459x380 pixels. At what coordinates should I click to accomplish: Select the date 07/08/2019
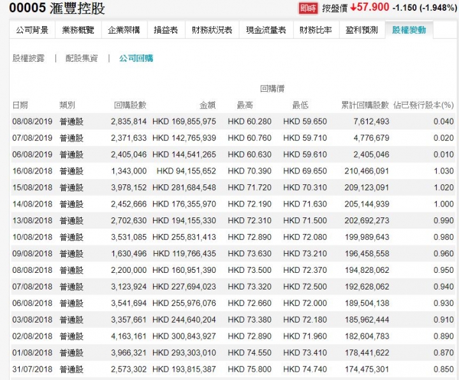33,138
